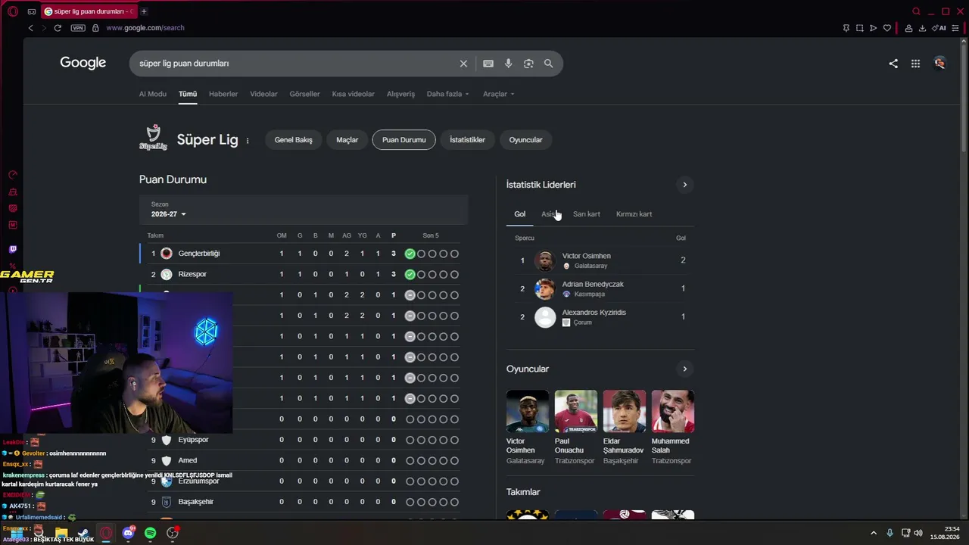Reload the current page
This screenshot has height=545, width=969.
coord(58,28)
